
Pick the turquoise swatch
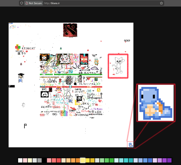[x=126, y=160]
